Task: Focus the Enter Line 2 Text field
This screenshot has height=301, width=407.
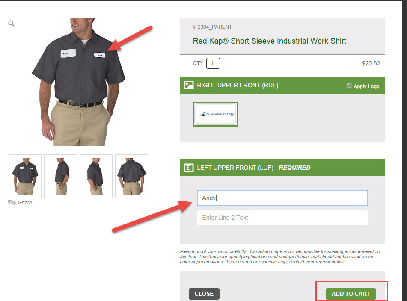Action: coord(282,218)
